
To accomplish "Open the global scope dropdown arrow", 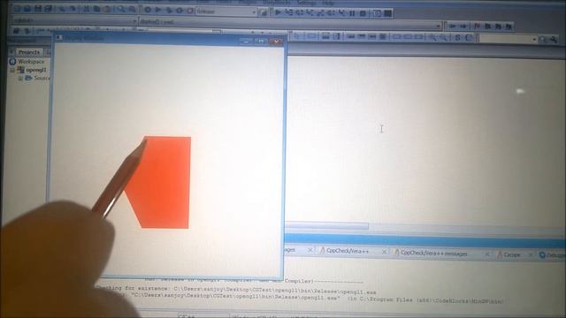I will [134, 21].
